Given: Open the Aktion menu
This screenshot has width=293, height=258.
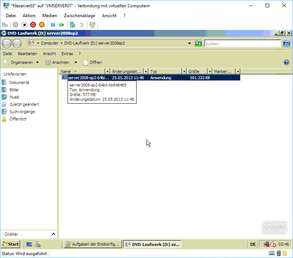Looking at the screenshot, I should 29,16.
